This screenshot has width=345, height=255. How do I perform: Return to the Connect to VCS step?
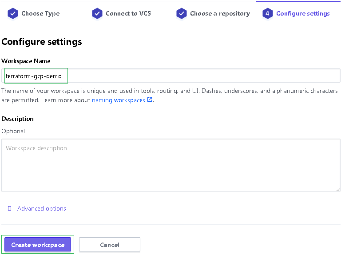[x=128, y=14]
